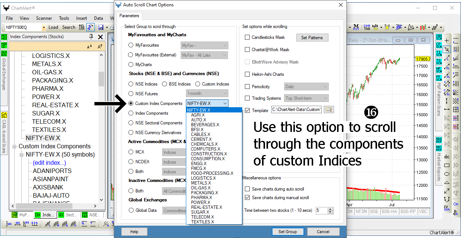The height and width of the screenshot is (238, 461).
Task: Open the Insert menu
Action: tap(81, 18)
